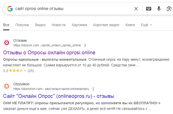Click the Отзовик site favicon

pos(7,43)
